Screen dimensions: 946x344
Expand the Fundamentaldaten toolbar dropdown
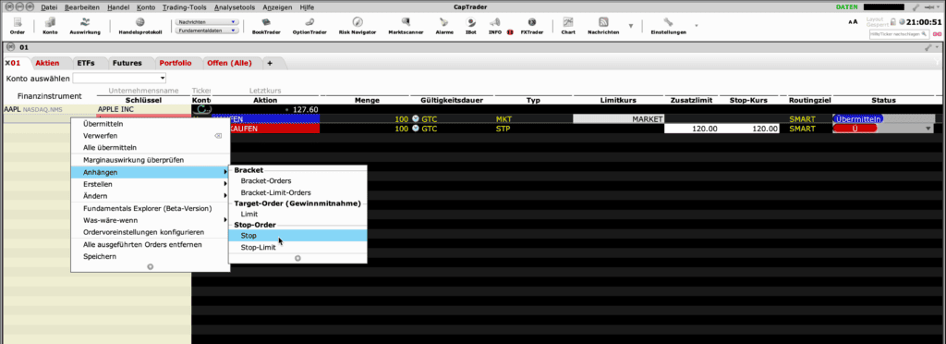[206, 31]
